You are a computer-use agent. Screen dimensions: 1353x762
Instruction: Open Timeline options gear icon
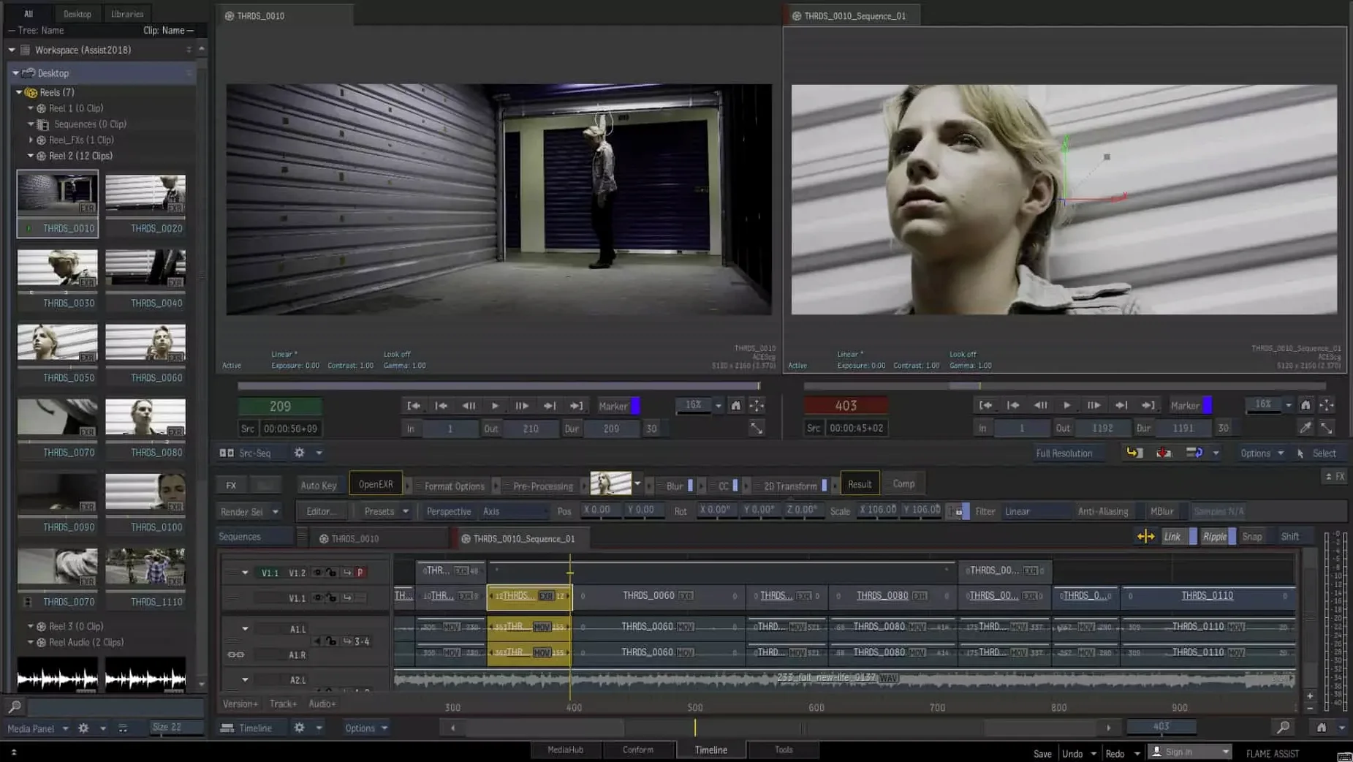(299, 728)
